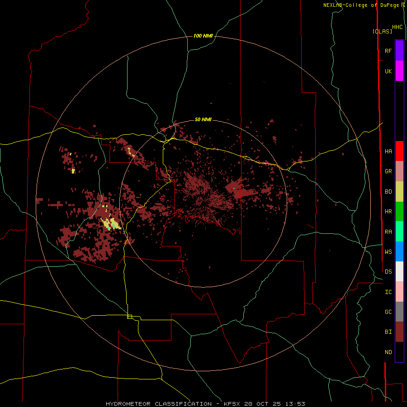Click the IC legend label
The image size is (407, 407).
click(388, 292)
